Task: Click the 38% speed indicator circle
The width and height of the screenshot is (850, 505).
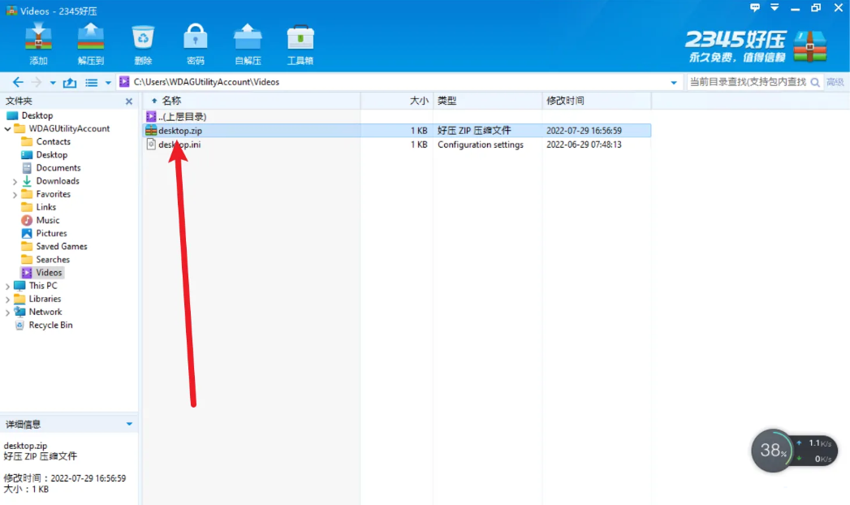Action: point(772,451)
